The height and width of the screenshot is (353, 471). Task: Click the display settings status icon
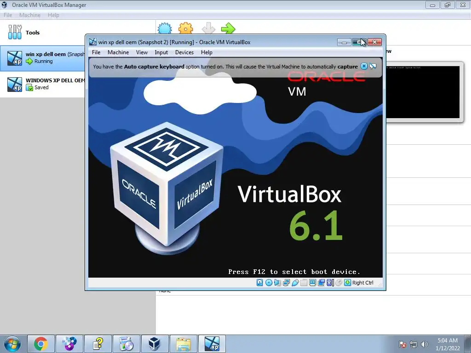(x=312, y=283)
